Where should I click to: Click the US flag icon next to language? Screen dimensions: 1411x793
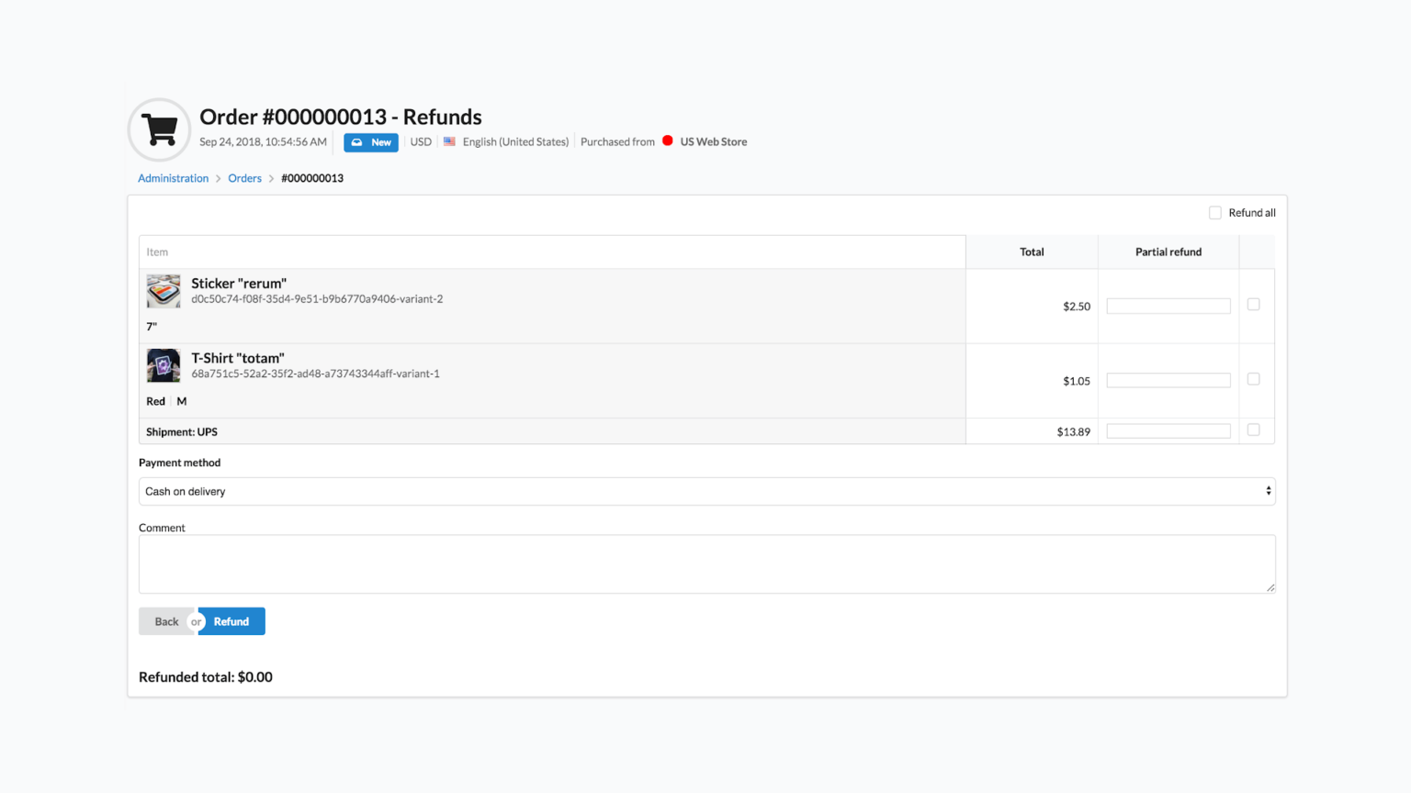[449, 141]
